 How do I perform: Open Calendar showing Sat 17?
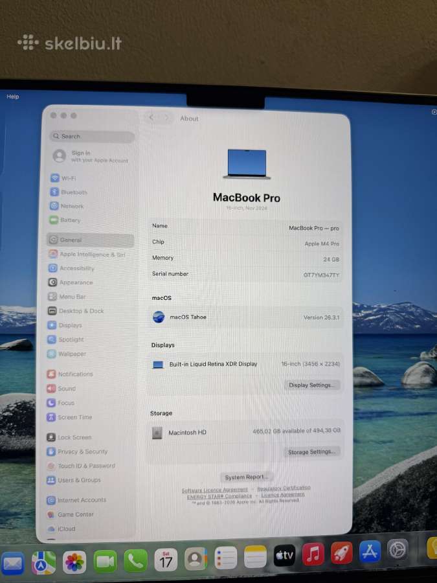(166, 560)
